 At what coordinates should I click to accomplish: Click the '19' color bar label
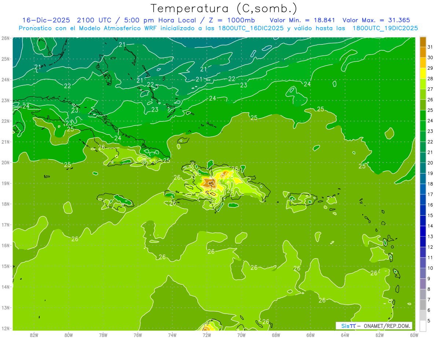point(430,173)
